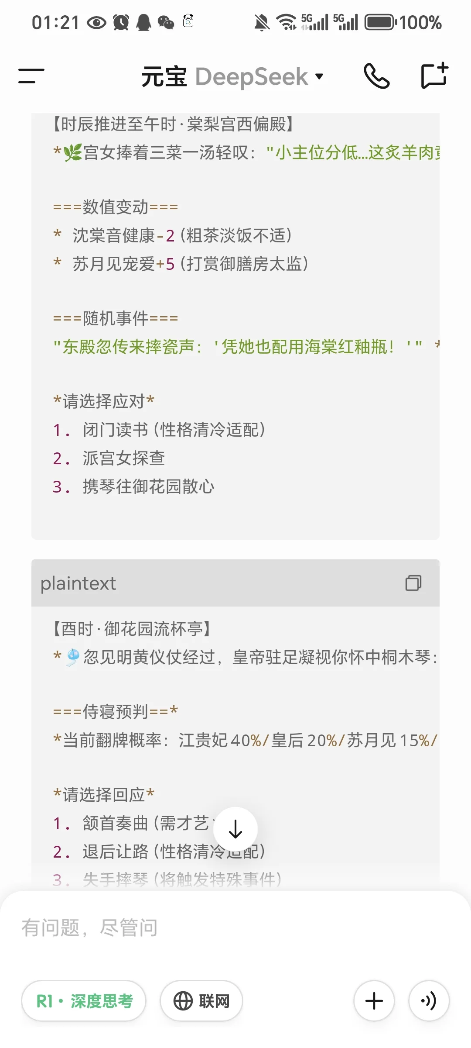This screenshot has width=471, height=1048.
Task: Tap the 数值变动 heading line
Action: click(116, 207)
